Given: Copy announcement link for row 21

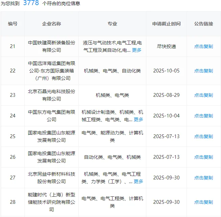Looking at the screenshot, I should click(x=203, y=46).
